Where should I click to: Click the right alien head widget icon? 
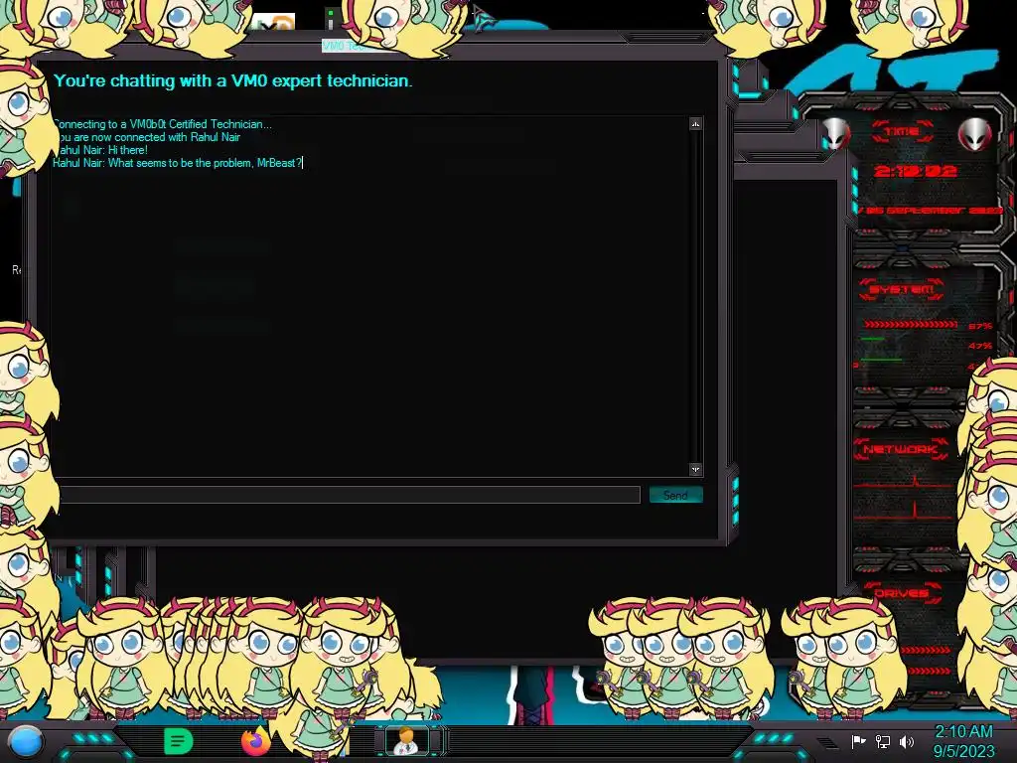pos(975,134)
